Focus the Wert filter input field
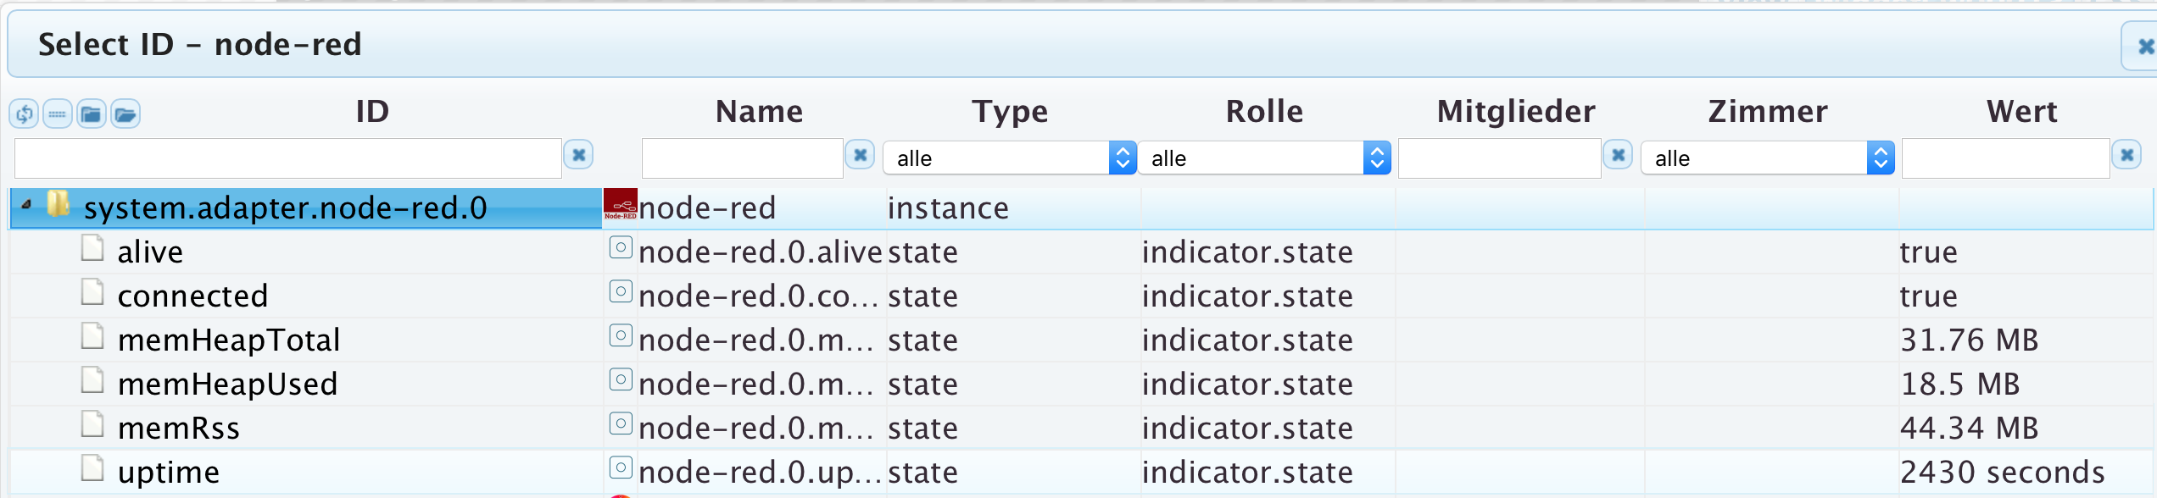Screen dimensions: 2157x498 click(x=2006, y=158)
